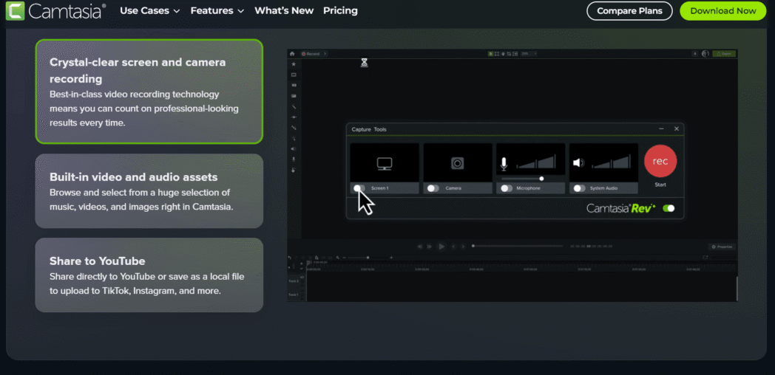Screen dimensions: 775x375
Task: Click the Camtasia logo in the site header
Action: [55, 11]
